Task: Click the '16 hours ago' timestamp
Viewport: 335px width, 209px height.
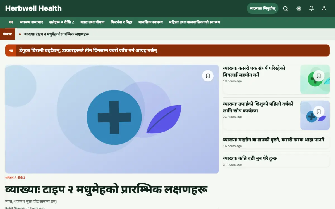Action: point(232,146)
